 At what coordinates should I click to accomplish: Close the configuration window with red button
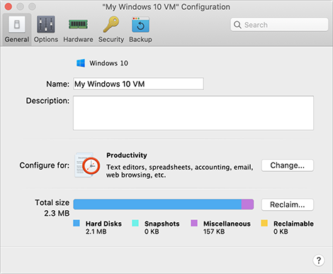(9, 6)
